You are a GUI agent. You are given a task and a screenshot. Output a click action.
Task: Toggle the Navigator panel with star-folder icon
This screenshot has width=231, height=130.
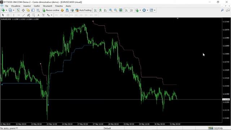click(28, 10)
